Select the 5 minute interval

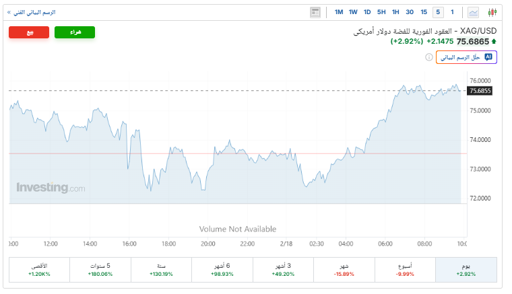point(438,12)
